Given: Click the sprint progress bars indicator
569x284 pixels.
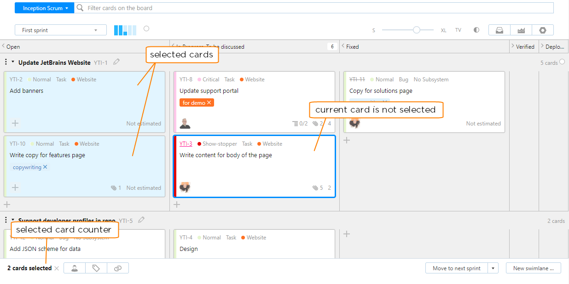Looking at the screenshot, I should click(125, 30).
